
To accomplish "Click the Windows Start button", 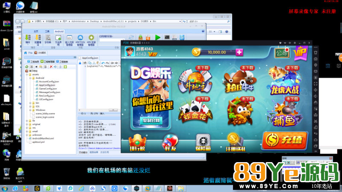I will [x=5, y=189].
